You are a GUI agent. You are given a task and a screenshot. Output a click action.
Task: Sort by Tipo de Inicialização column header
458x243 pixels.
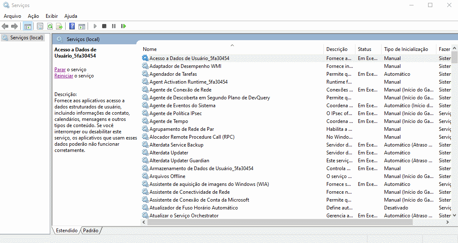[409, 49]
